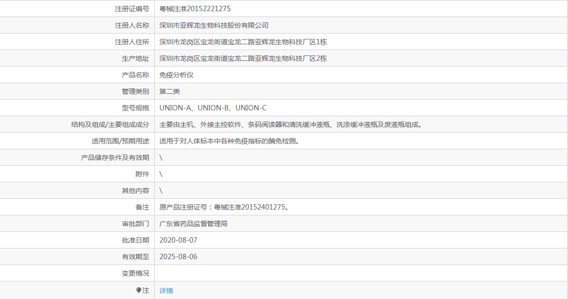The image size is (568, 299).
Task: Click the backslash value in 附件 row
Action: (161, 174)
